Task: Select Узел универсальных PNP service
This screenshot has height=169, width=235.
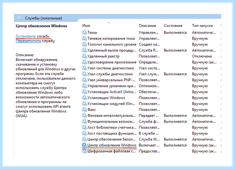Action: pyautogui.click(x=111, y=80)
